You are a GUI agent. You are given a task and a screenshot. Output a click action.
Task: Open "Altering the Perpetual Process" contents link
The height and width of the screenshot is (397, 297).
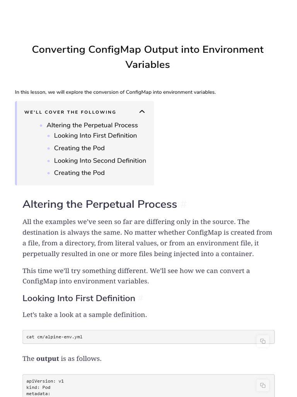click(92, 125)
